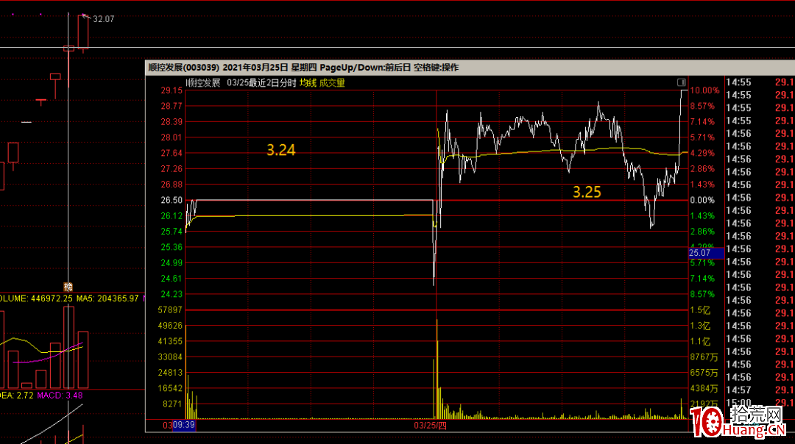
Task: Click the 3.25 date annotation
Action: pos(587,193)
